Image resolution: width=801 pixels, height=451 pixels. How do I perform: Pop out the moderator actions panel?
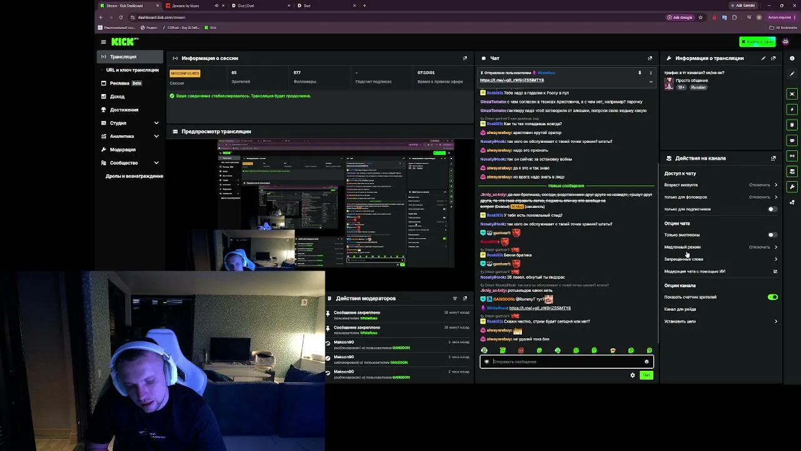[x=465, y=298]
